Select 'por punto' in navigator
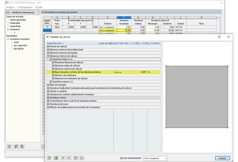Image resolution: width=238 pixels, height=162 pixels. click(19, 49)
